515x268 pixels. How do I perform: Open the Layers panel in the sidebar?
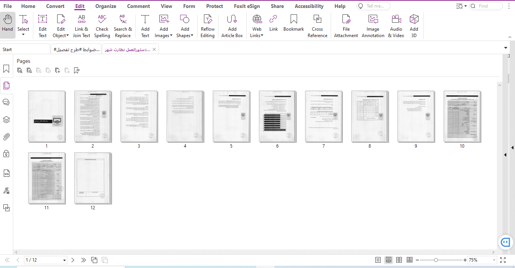pos(6,120)
